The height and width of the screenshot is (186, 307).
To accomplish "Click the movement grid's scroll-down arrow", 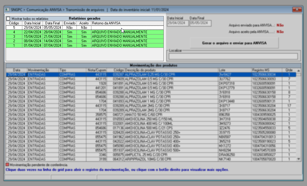I will pyautogui.click(x=299, y=159).
